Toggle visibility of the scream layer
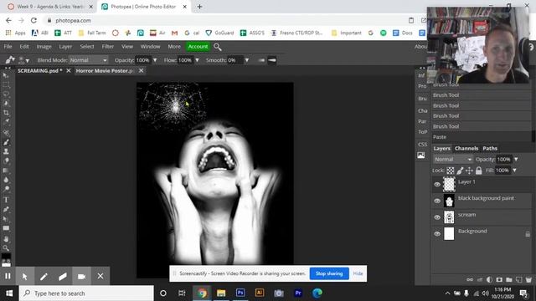 click(x=437, y=217)
